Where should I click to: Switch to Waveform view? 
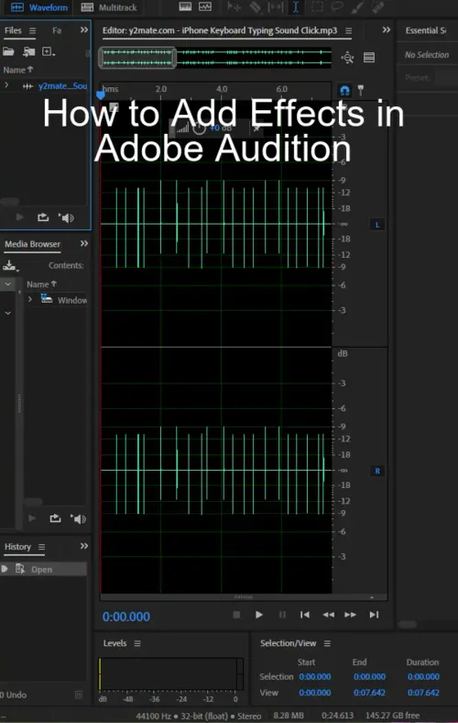tap(39, 7)
